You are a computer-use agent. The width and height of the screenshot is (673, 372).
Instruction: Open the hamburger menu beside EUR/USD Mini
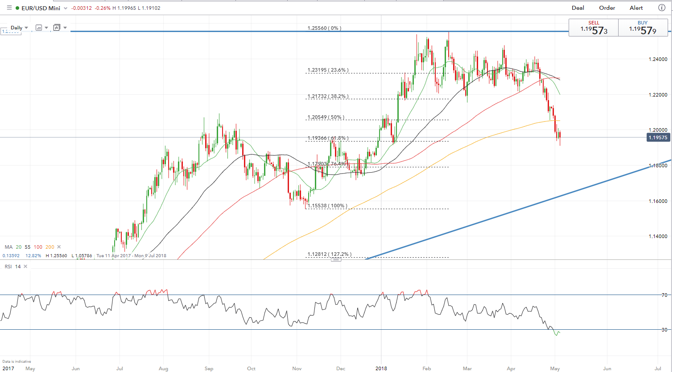pos(9,8)
